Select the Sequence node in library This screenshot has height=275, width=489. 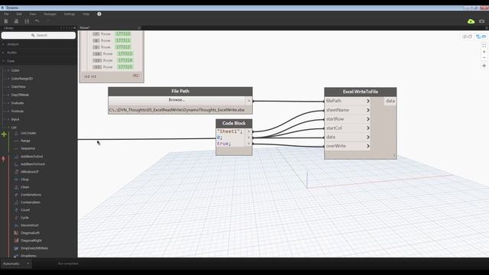click(x=28, y=149)
